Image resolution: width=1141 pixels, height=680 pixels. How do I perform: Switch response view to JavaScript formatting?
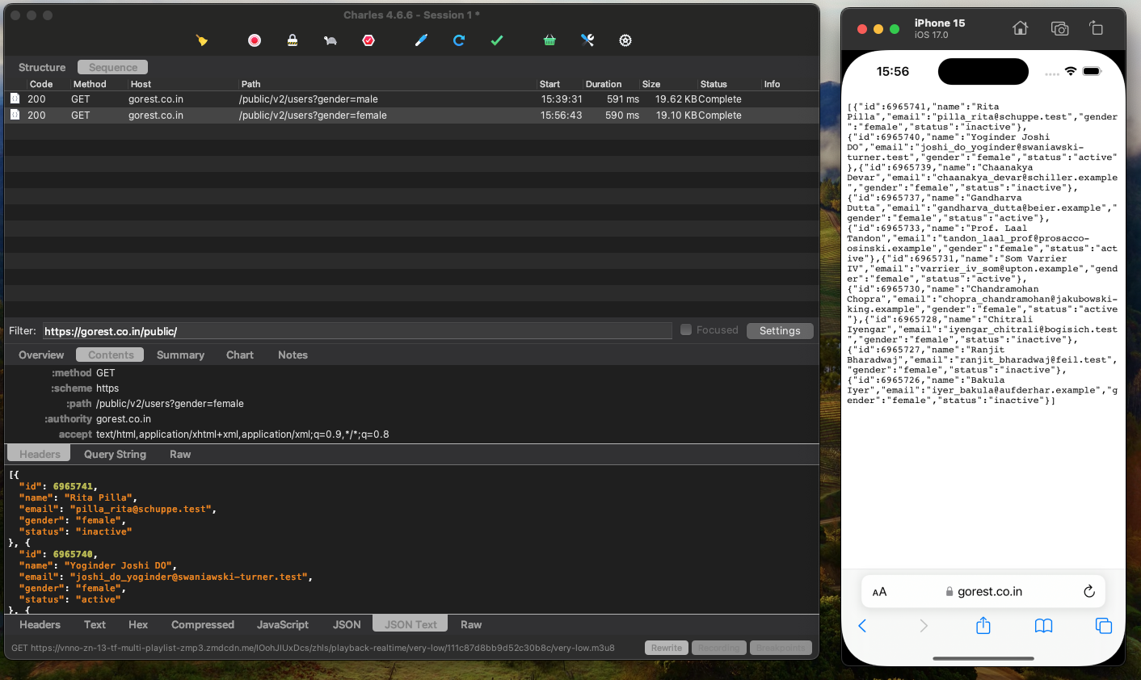click(x=282, y=624)
